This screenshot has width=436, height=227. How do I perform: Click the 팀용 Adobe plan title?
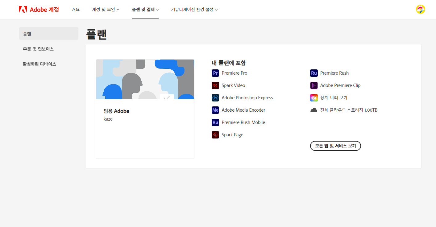[116, 111]
